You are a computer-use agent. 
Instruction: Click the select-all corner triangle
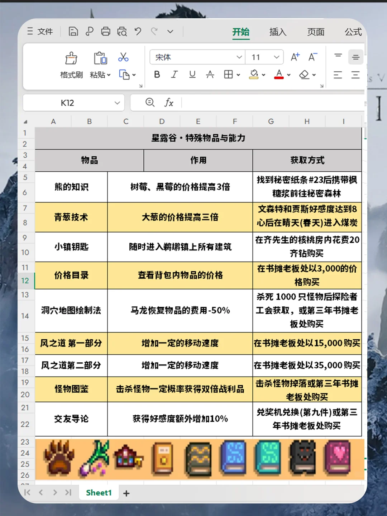pyautogui.click(x=26, y=122)
